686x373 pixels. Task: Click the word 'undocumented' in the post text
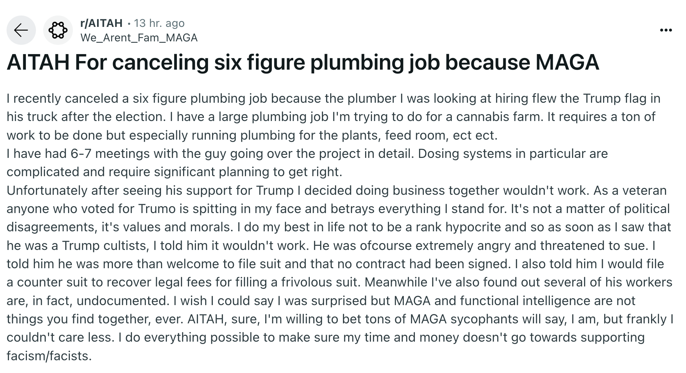click(123, 301)
